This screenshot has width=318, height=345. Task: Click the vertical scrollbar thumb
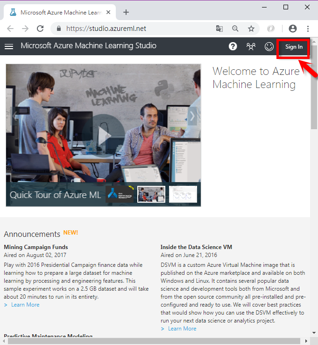click(x=314, y=87)
